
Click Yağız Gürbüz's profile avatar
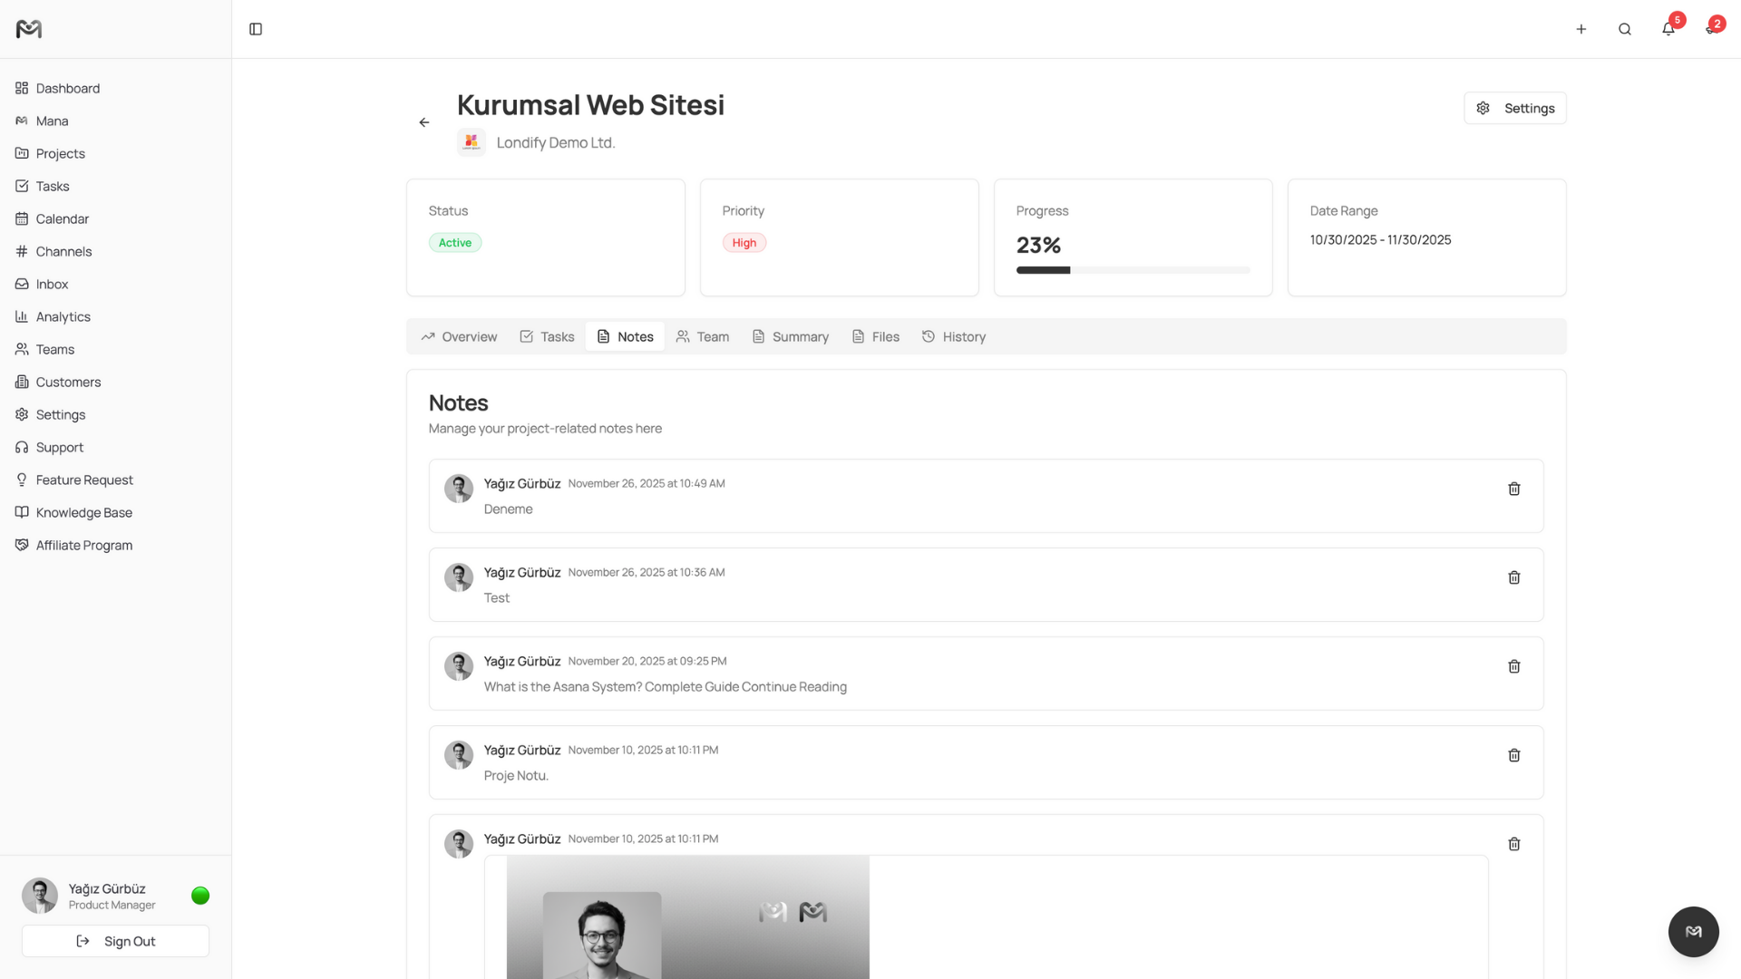[40, 895]
